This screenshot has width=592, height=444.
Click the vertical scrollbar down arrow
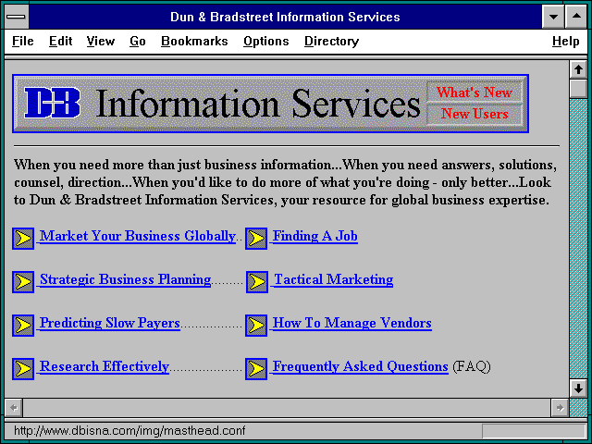pos(578,388)
